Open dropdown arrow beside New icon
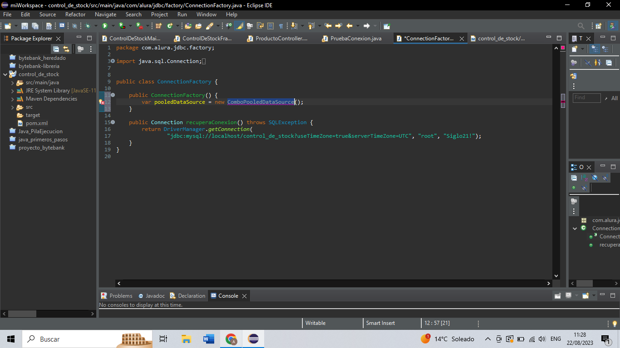 click(16, 26)
